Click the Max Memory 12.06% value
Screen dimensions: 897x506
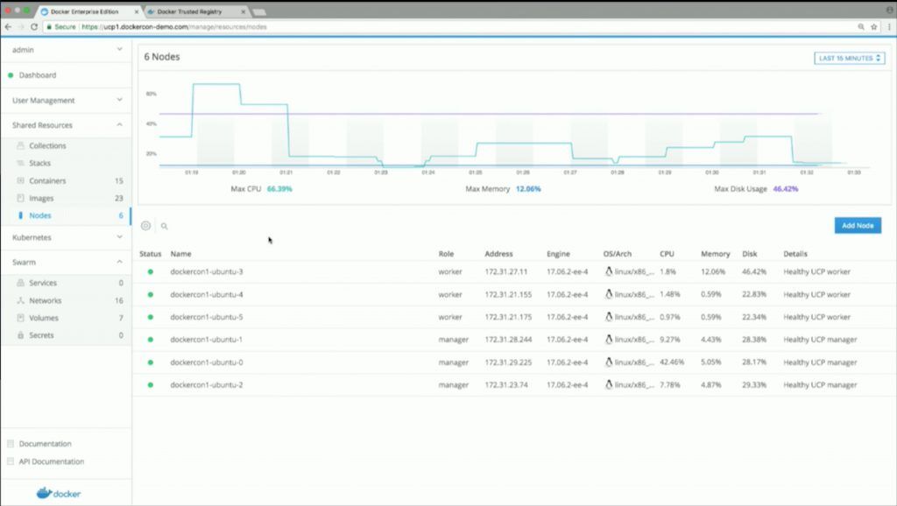click(x=528, y=189)
